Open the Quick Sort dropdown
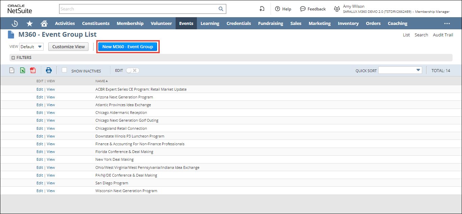 (400, 70)
